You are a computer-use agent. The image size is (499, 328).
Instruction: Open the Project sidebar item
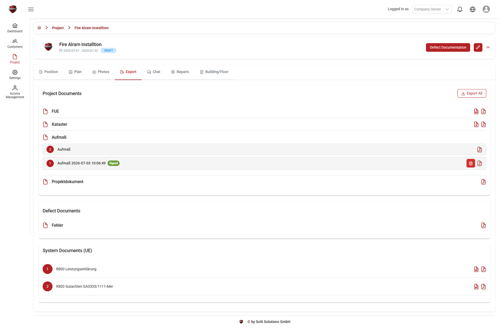[x=15, y=59]
